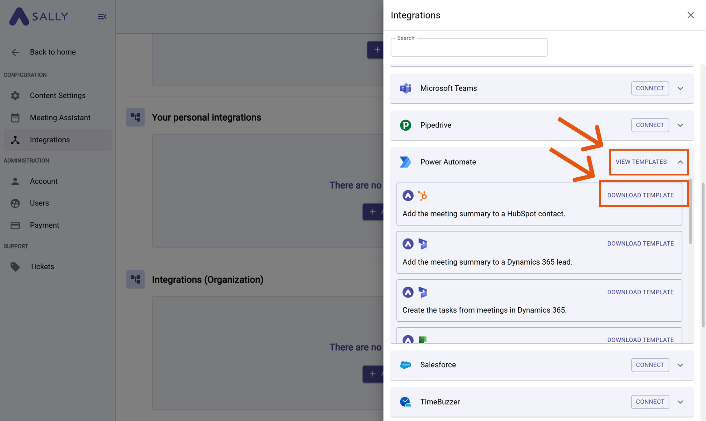This screenshot has width=706, height=421.
Task: Click 'Add the meeting summary to a HubSpot contact.'
Action: click(484, 214)
